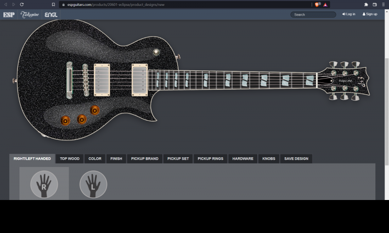Reload the page with browser refresh icon
The height and width of the screenshot is (233, 389).
22,4
